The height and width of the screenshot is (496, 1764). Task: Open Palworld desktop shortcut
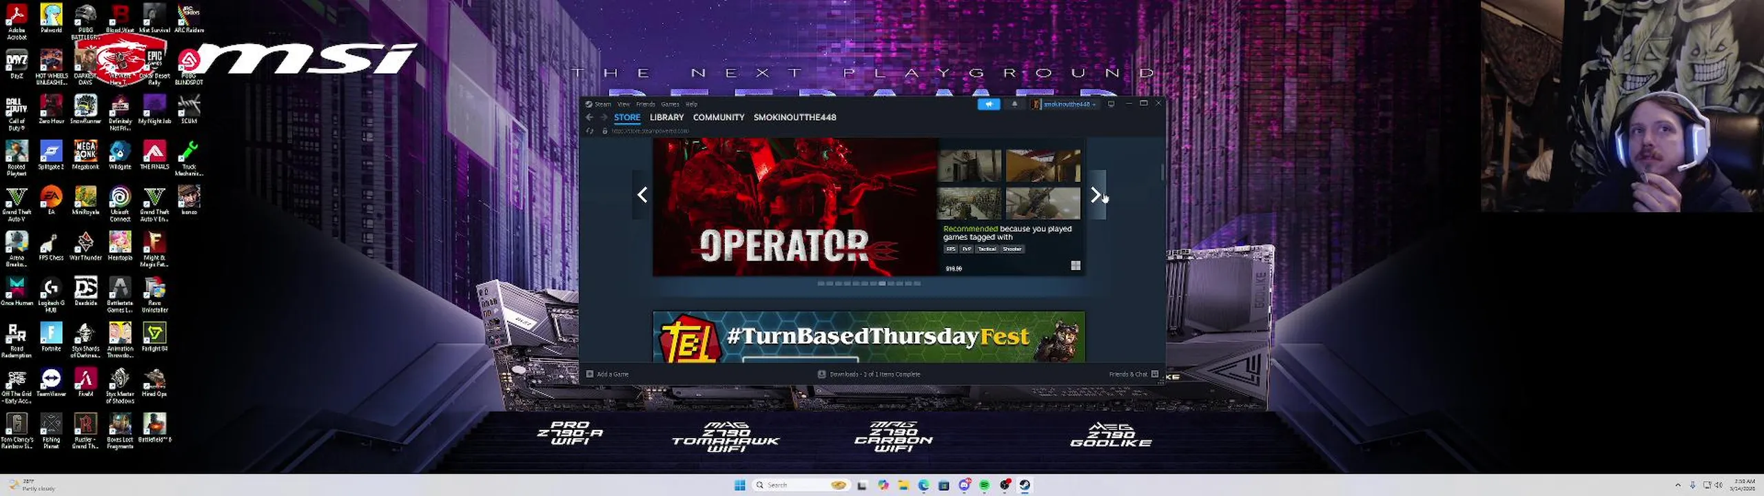pyautogui.click(x=51, y=19)
